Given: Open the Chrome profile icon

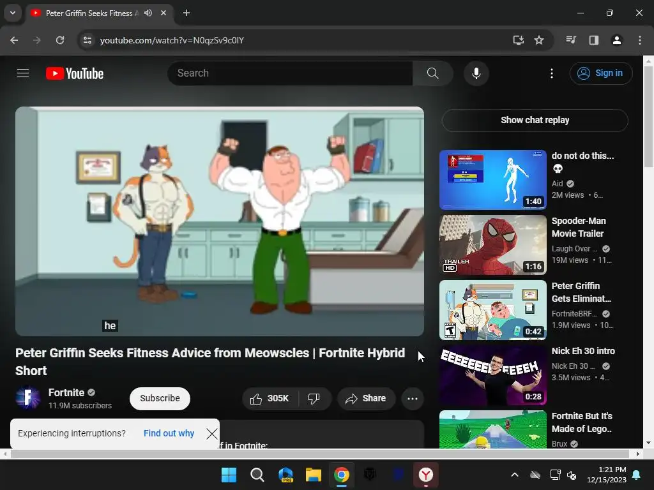Looking at the screenshot, I should pyautogui.click(x=616, y=40).
